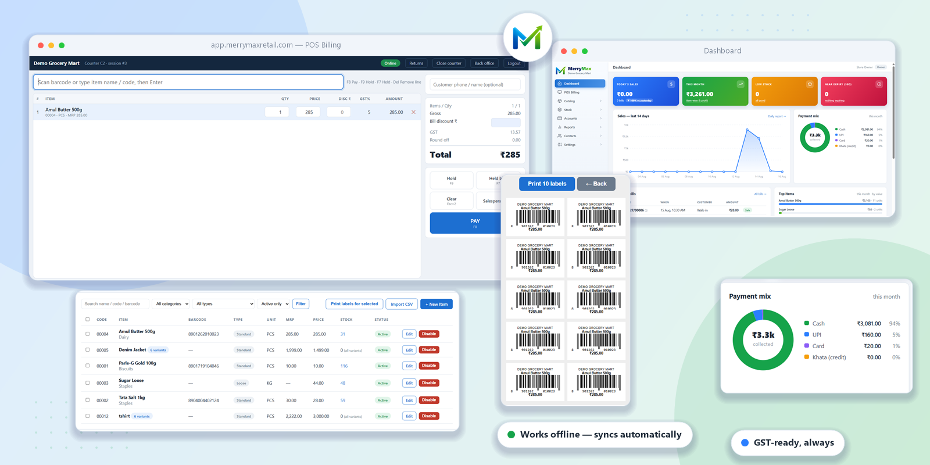Expand the Contacts submenu chevron

601,136
